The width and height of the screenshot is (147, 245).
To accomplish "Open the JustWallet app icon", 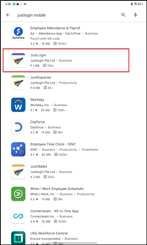I will tap(18, 172).
